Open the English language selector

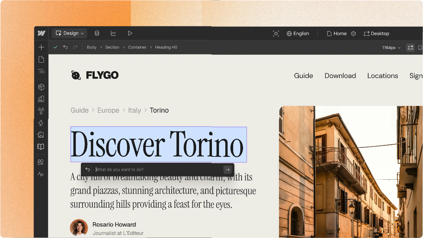click(x=298, y=33)
